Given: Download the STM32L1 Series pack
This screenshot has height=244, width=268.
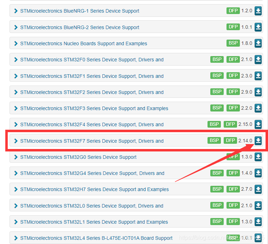Looking at the screenshot, I should pyautogui.click(x=258, y=222).
